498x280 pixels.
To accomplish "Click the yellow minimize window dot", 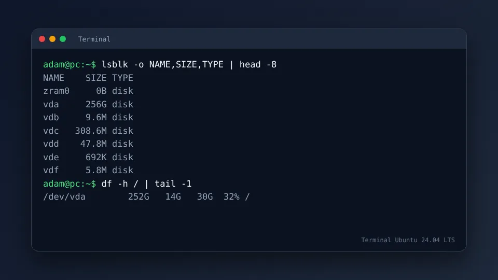I will click(52, 39).
